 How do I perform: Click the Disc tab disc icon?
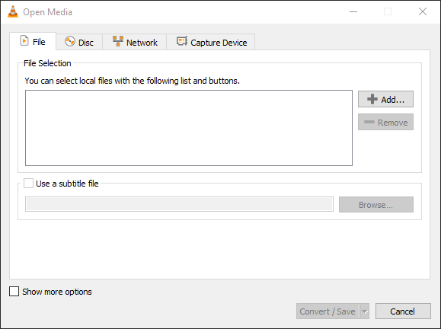coord(70,41)
